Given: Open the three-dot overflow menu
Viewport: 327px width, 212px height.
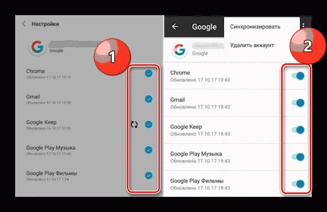Looking at the screenshot, I should (303, 26).
